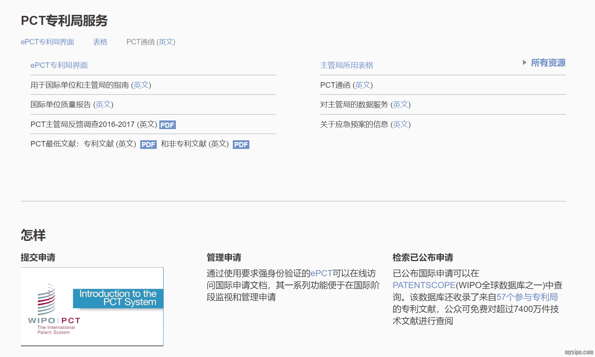
Task: Switch to the ePCT专利局界面 tab at top
Action: click(47, 42)
